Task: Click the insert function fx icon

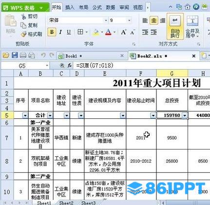Action: click(x=70, y=66)
